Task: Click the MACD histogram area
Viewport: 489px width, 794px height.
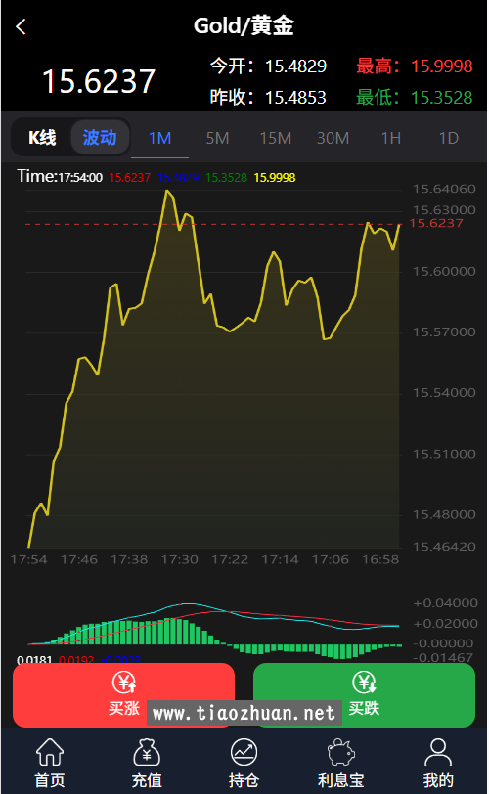Action: [x=215, y=631]
